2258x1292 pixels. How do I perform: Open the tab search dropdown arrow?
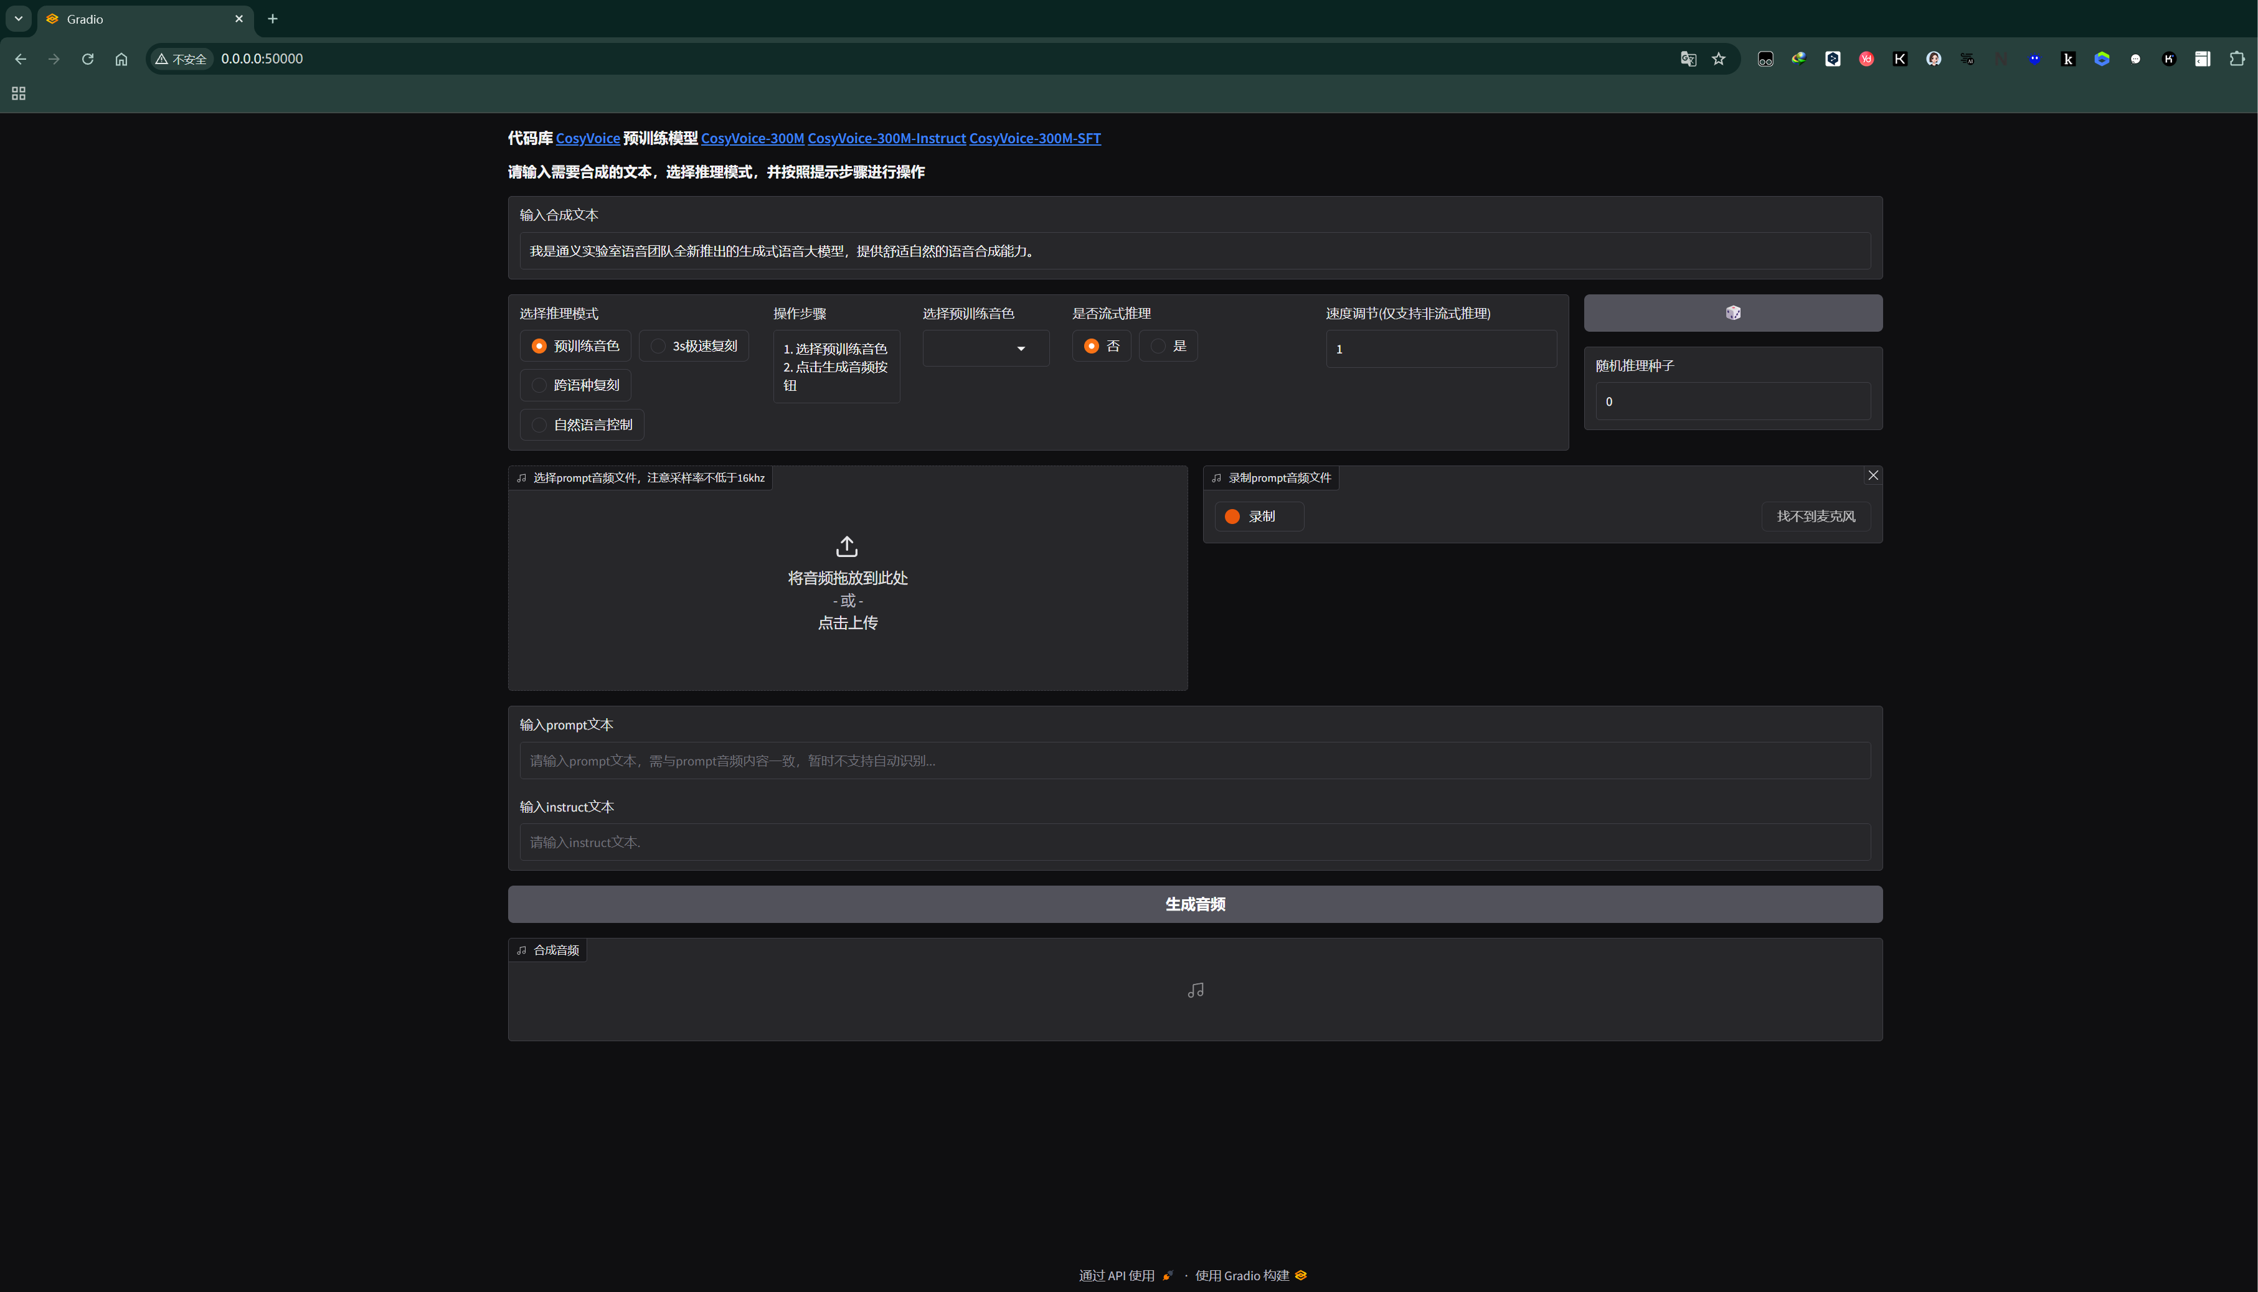tap(18, 19)
